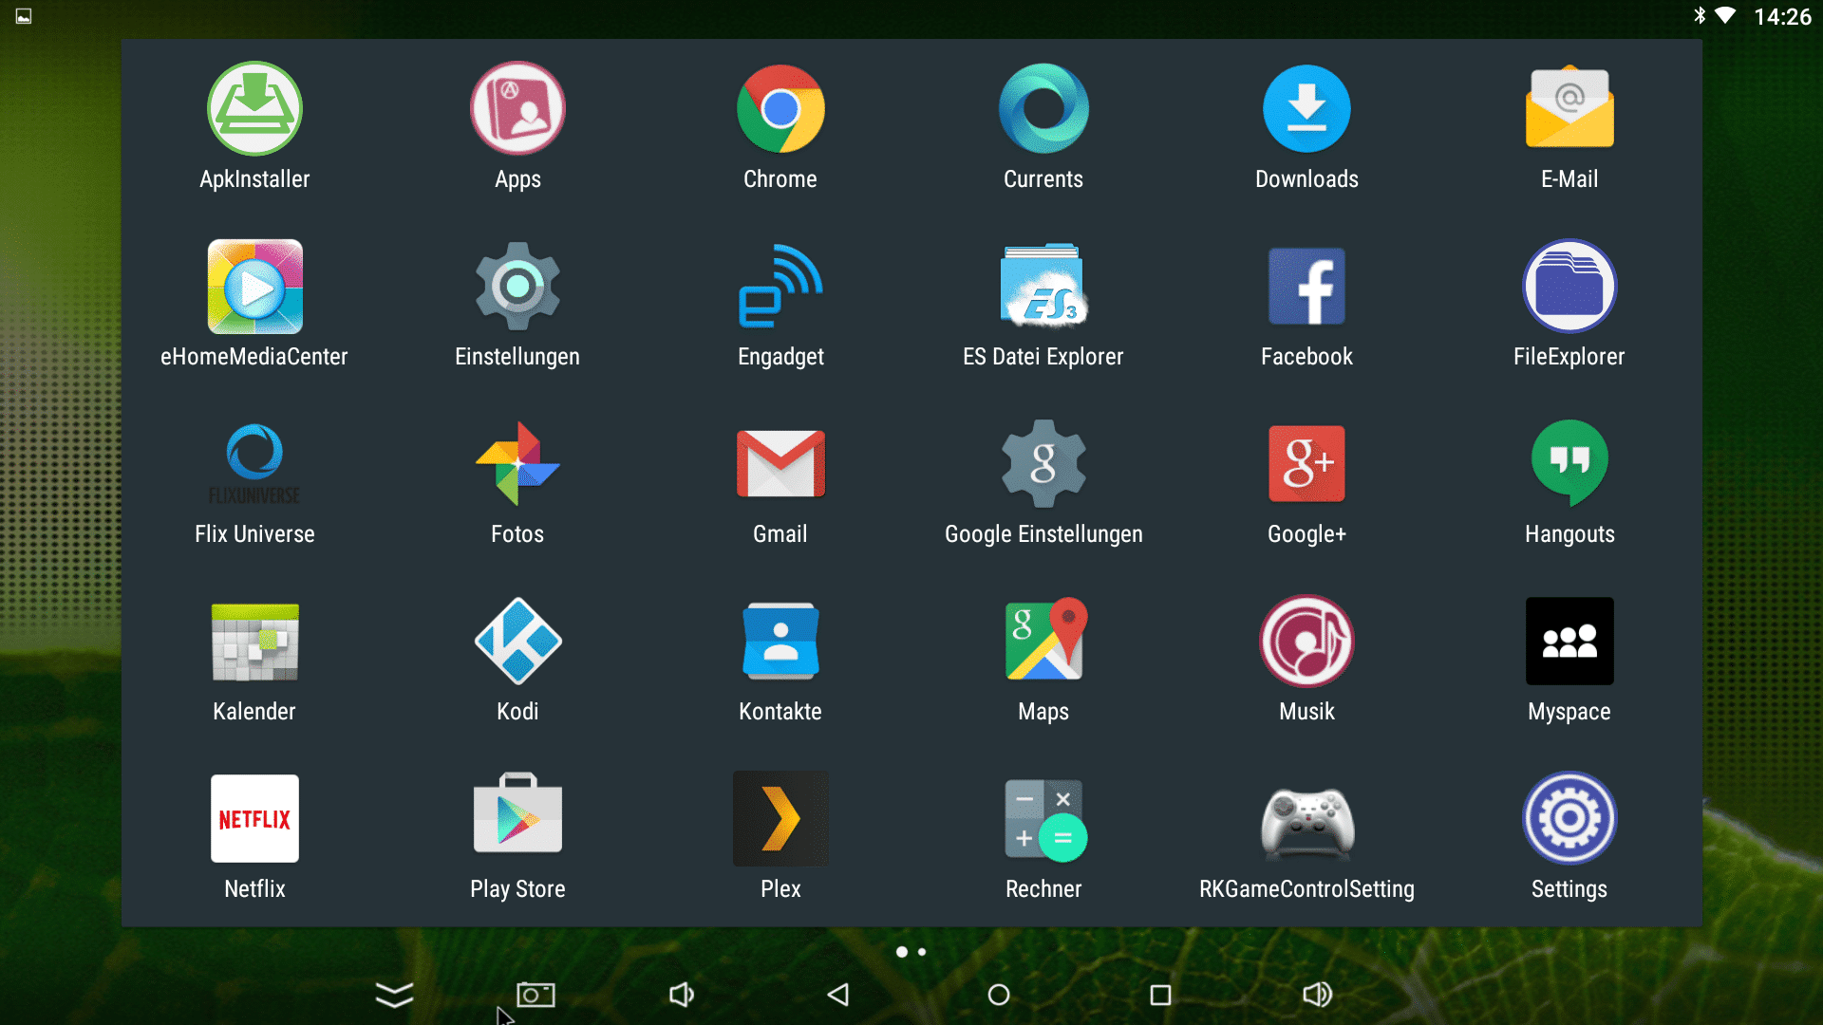Open ES Datei Explorer
Screen dimensions: 1823x1025
click(1043, 287)
